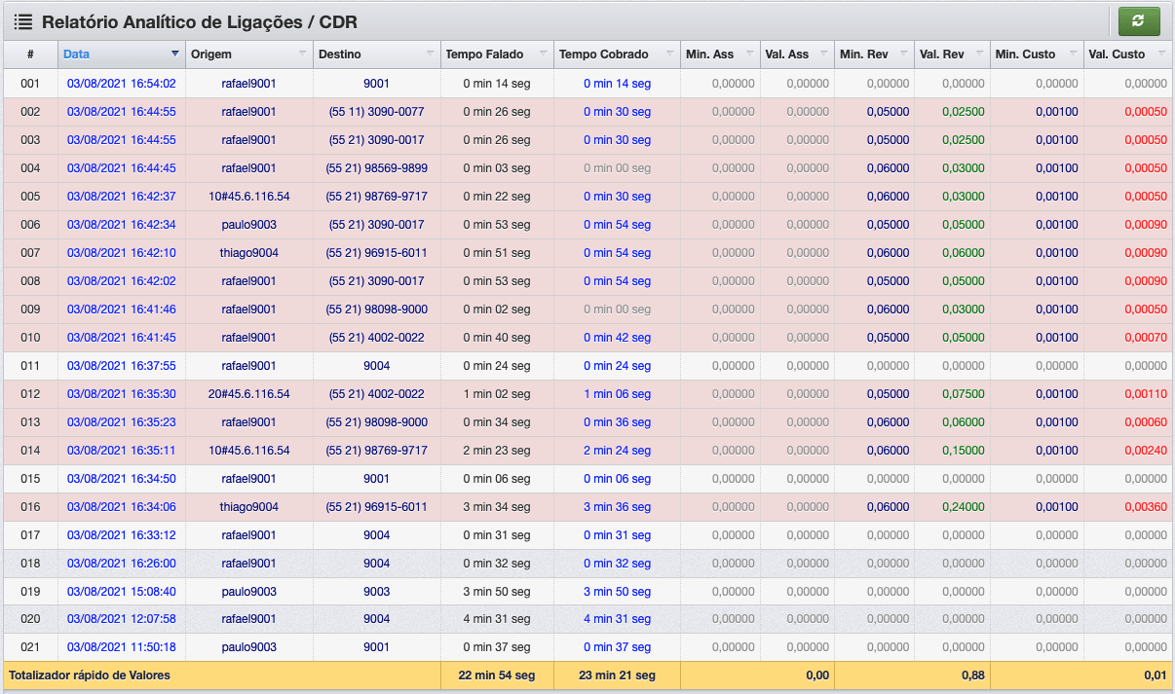Image resolution: width=1175 pixels, height=694 pixels.
Task: Click the date 03/08/2021 16:37:55
Action: [122, 366]
